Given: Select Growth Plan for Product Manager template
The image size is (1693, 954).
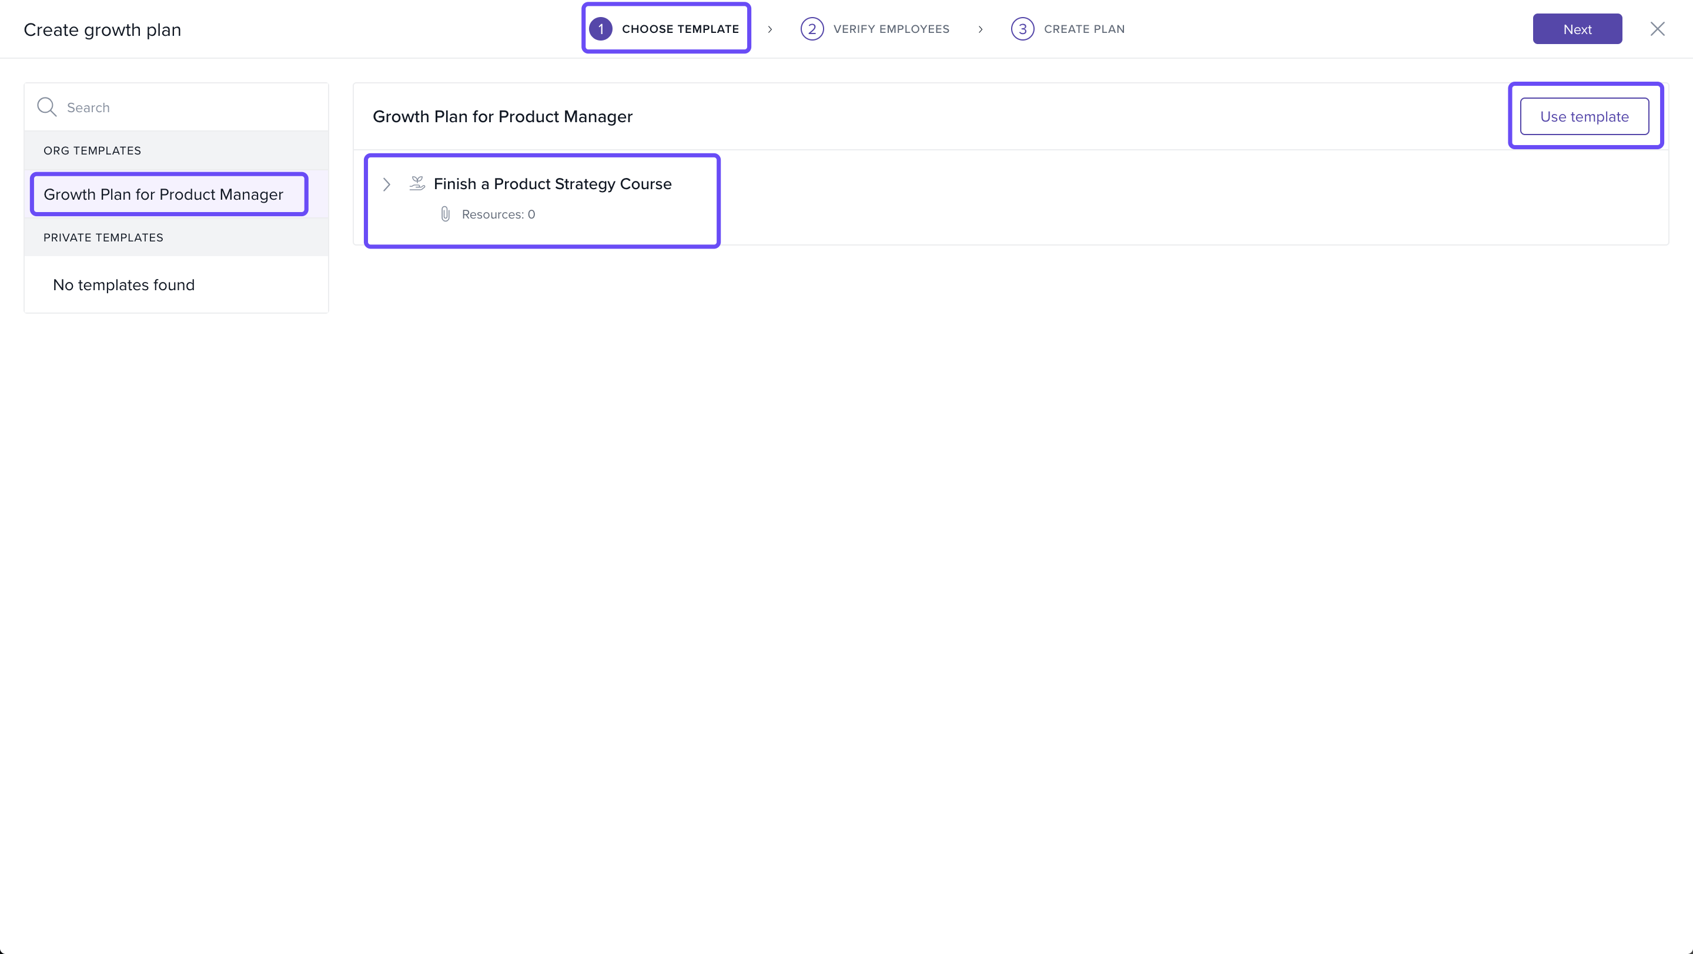Looking at the screenshot, I should click(x=163, y=194).
